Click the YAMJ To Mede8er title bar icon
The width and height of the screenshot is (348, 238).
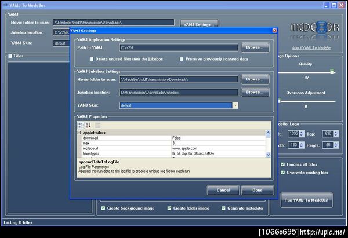tap(6, 5)
